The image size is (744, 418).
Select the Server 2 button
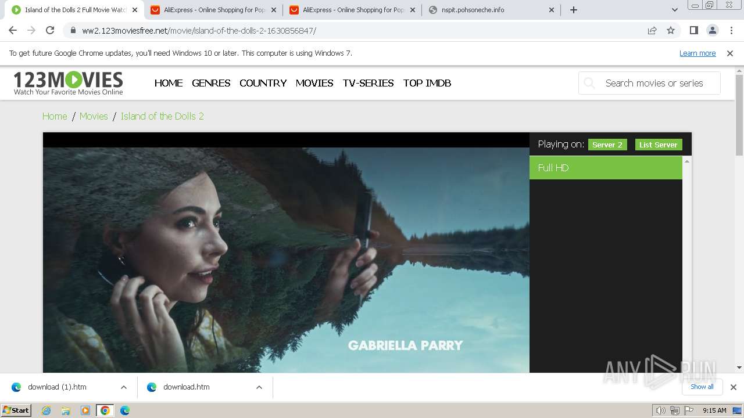click(607, 145)
